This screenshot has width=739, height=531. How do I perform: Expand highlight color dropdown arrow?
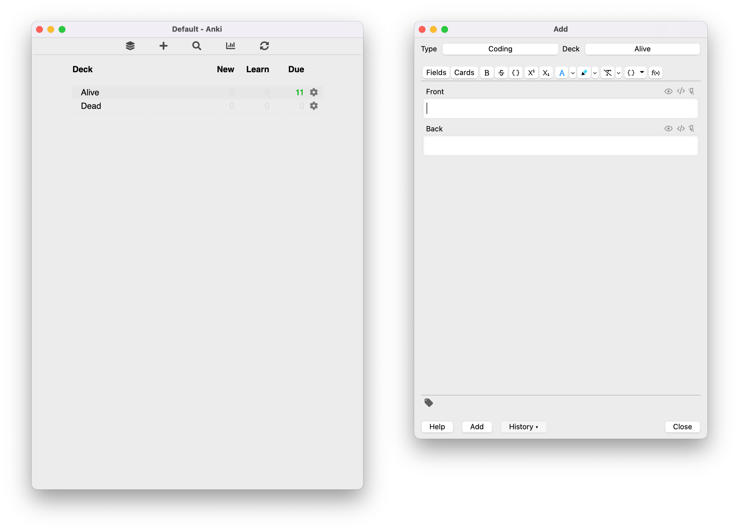coord(595,73)
